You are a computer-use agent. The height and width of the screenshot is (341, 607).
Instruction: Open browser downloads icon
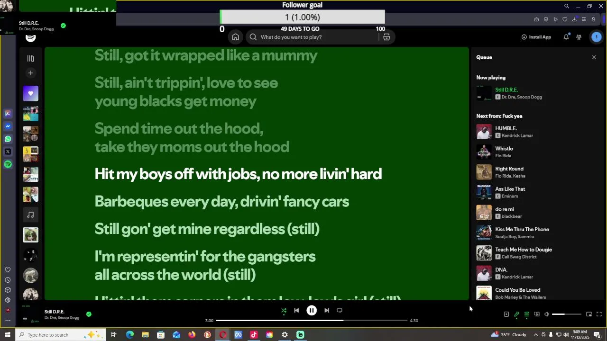(574, 19)
